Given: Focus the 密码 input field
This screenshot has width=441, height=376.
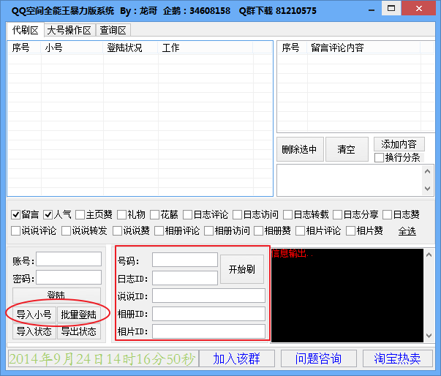Looking at the screenshot, I should pyautogui.click(x=69, y=277).
